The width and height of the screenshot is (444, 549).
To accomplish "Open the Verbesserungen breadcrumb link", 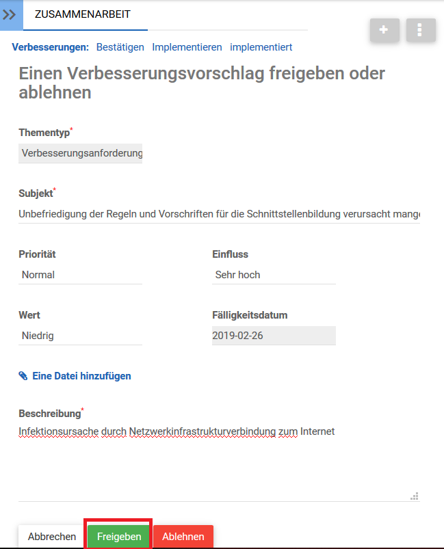I will click(x=51, y=47).
